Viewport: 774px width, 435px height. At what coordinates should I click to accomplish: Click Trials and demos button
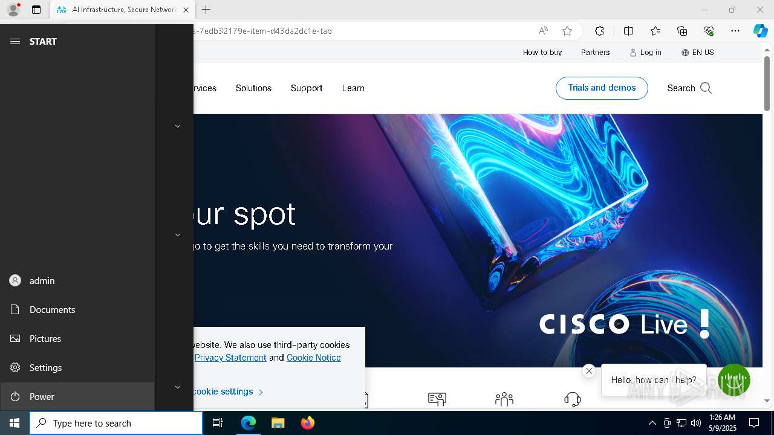[602, 88]
